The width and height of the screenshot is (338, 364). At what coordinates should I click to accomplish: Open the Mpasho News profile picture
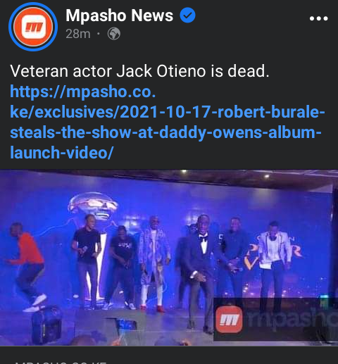coord(33,27)
